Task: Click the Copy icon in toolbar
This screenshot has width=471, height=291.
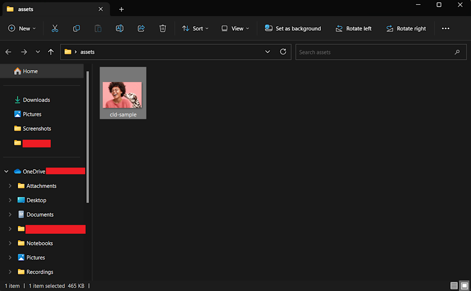Action: 76,29
